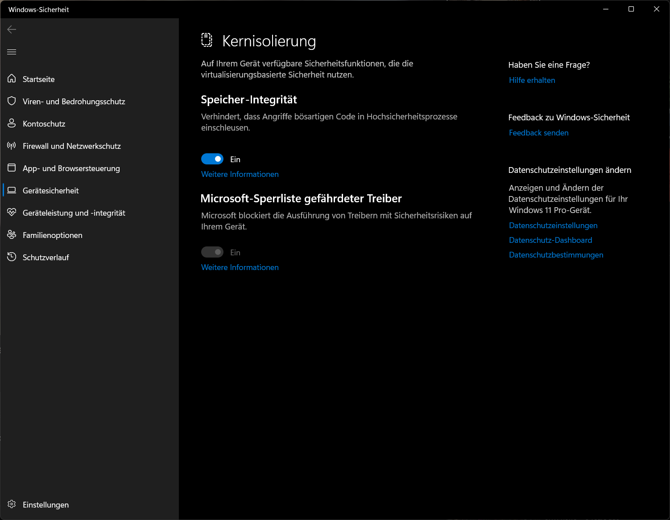
Task: Click the Hilfe erhalten link
Action: [x=532, y=80]
